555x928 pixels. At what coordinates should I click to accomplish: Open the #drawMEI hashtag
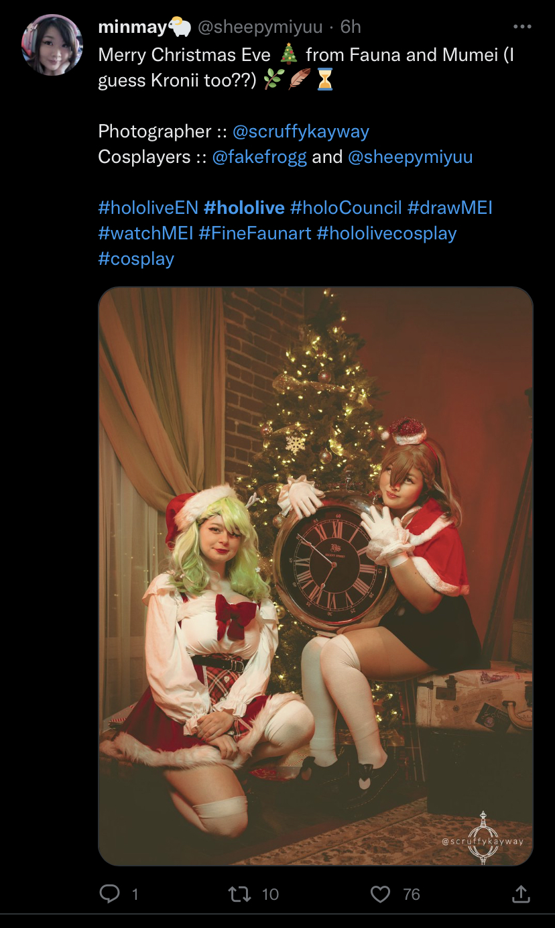(x=450, y=208)
